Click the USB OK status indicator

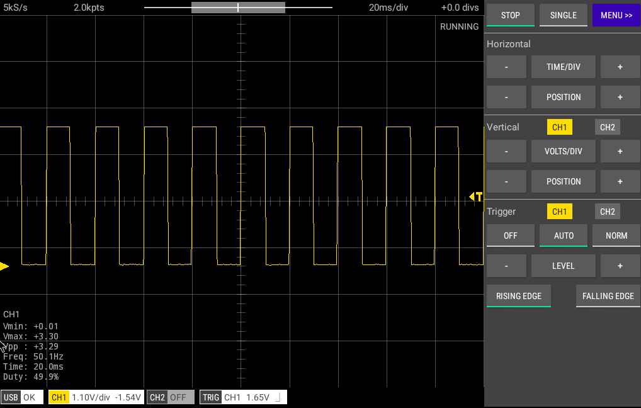coord(21,397)
